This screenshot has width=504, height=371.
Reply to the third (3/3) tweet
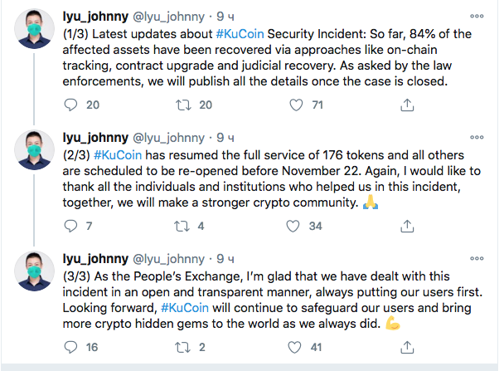(70, 346)
